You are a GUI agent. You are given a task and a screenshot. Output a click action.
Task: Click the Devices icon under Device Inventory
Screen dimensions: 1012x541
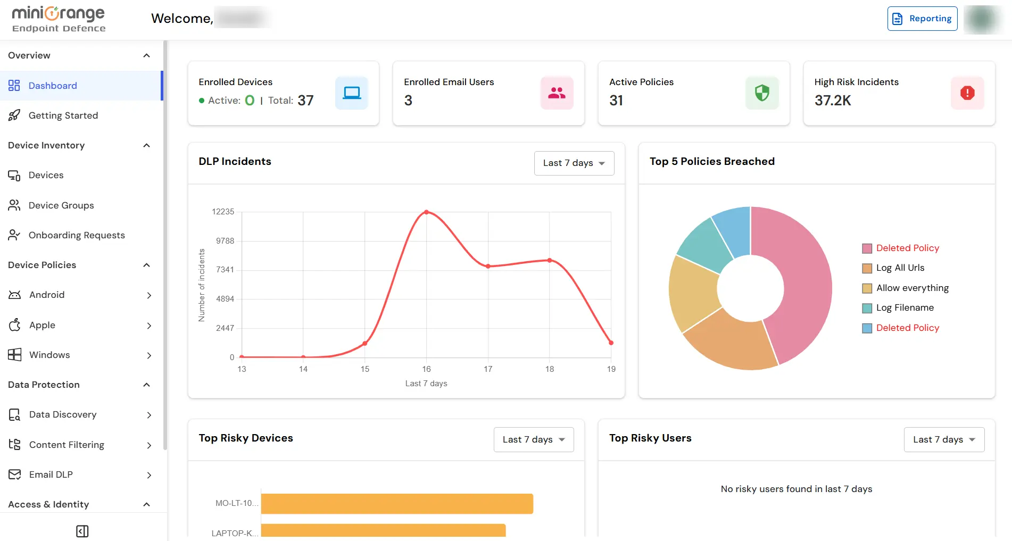[14, 175]
